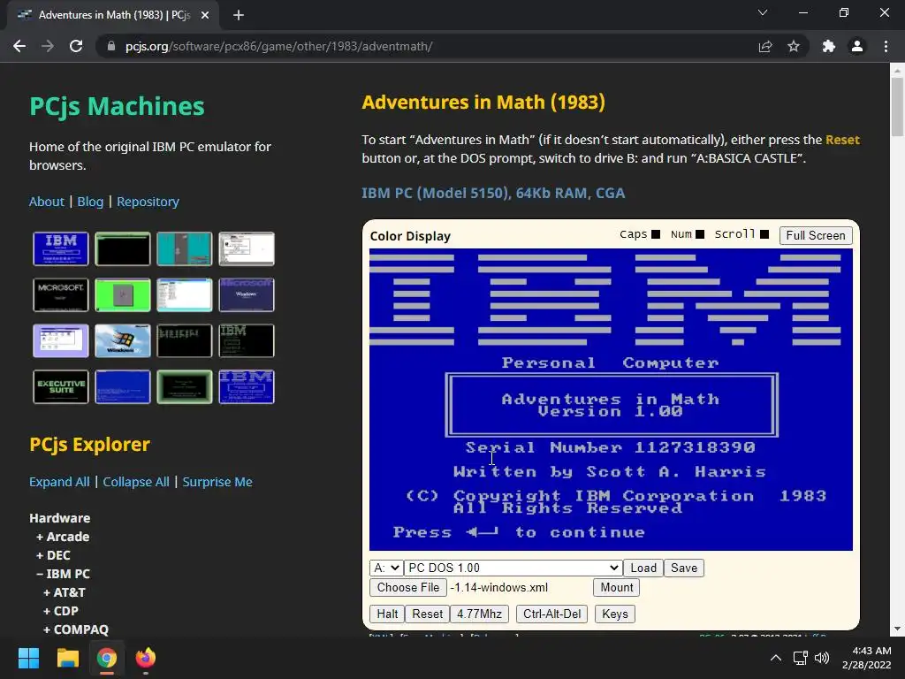Open the A: drive dropdown
Viewport: 905px width, 679px height.
pyautogui.click(x=386, y=568)
